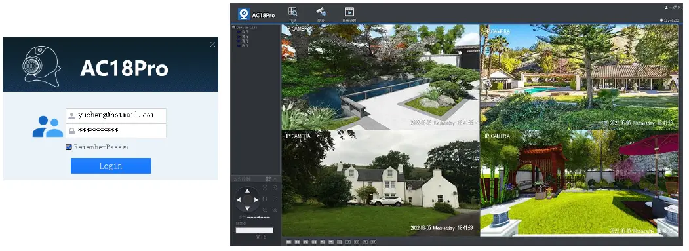Click the email field in login dialog
The image size is (689, 251).
(x=116, y=115)
